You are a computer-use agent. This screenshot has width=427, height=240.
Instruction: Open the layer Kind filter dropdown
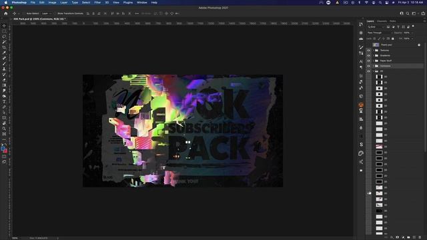[376, 27]
